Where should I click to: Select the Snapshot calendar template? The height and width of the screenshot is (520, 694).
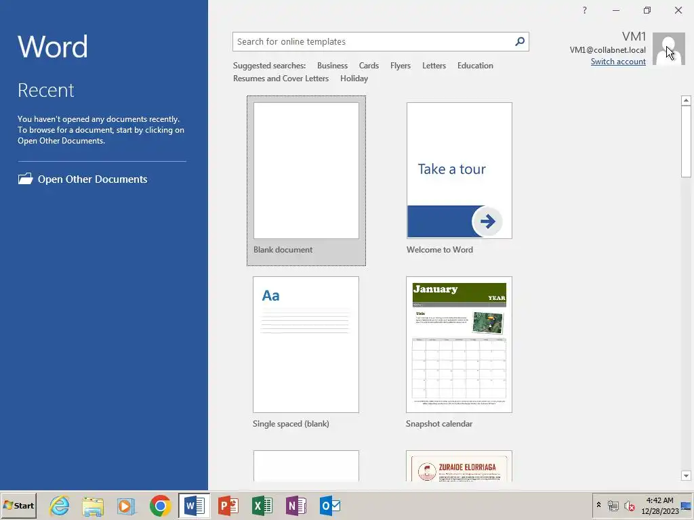459,352
